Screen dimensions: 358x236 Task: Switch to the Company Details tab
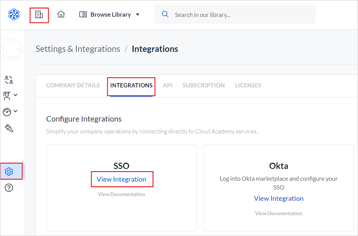point(73,85)
